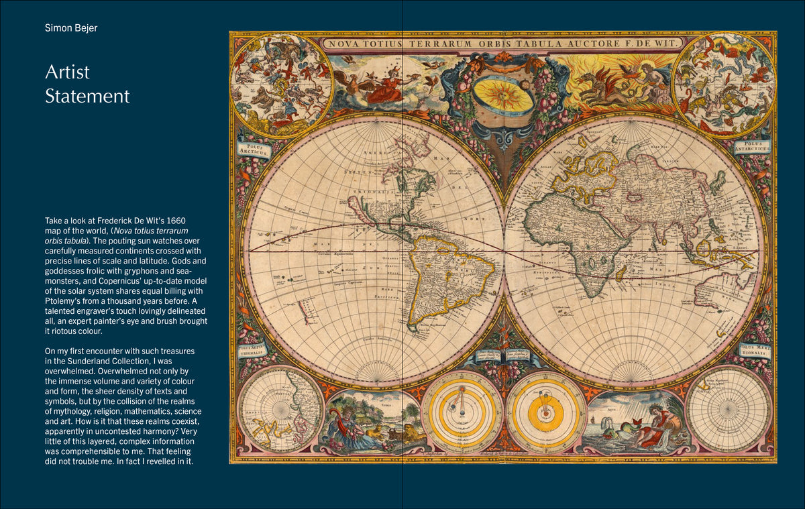Viewport: 805px width, 509px height.
Task: Click the author name Simon Bejer
Action: [x=70, y=27]
